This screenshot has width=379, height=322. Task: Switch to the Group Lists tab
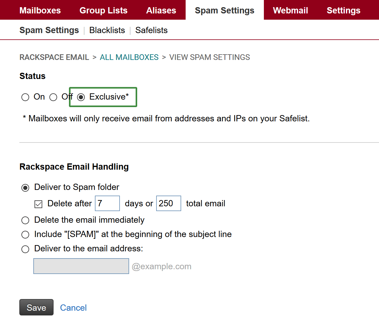(103, 10)
